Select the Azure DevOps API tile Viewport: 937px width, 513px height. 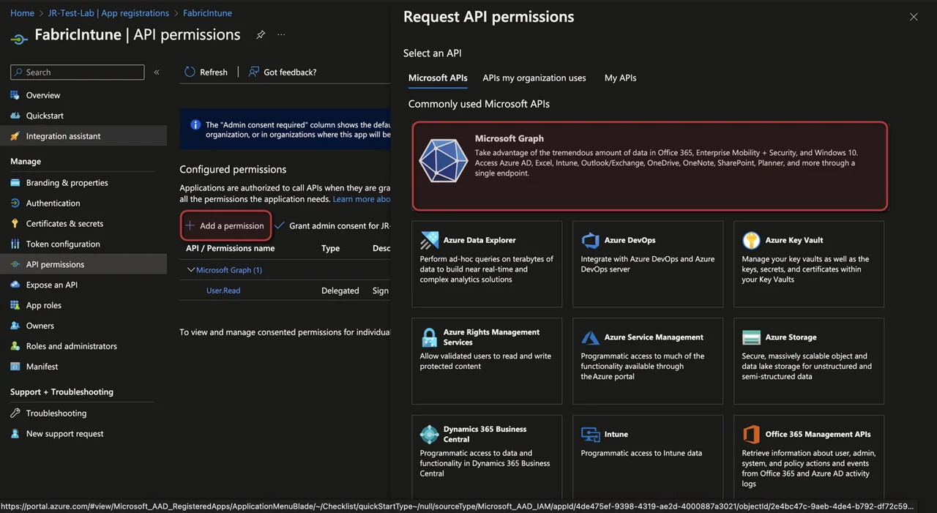(648, 264)
